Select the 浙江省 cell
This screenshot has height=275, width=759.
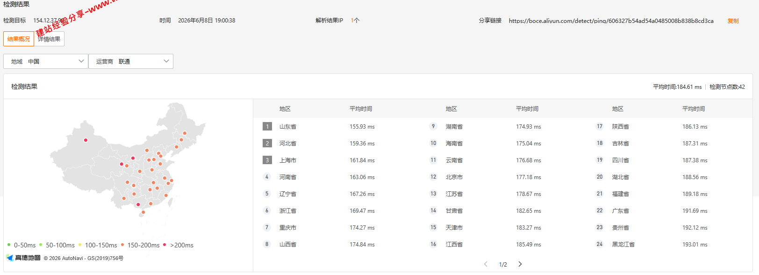288,211
